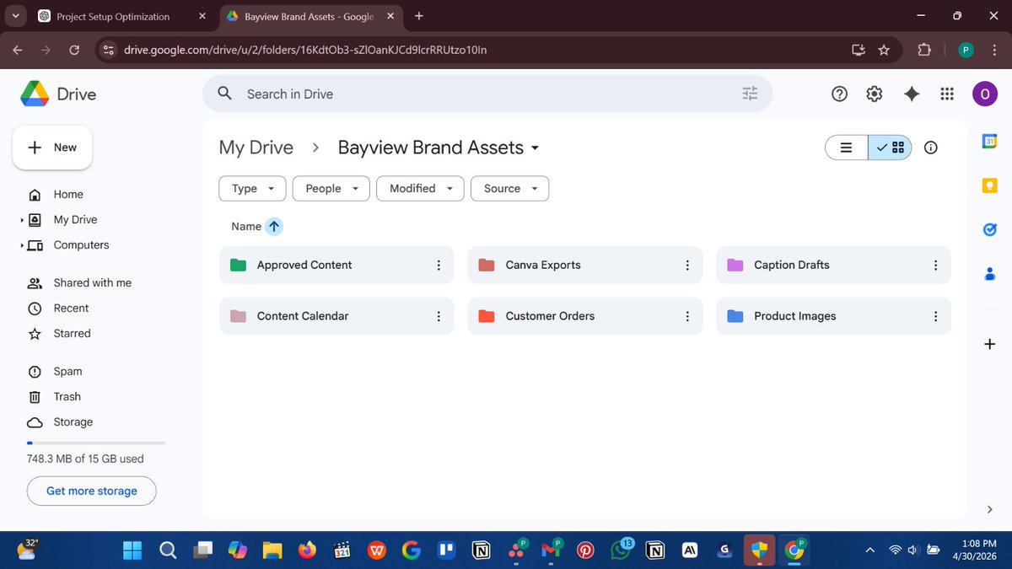
Task: Click the New button
Action: click(52, 147)
